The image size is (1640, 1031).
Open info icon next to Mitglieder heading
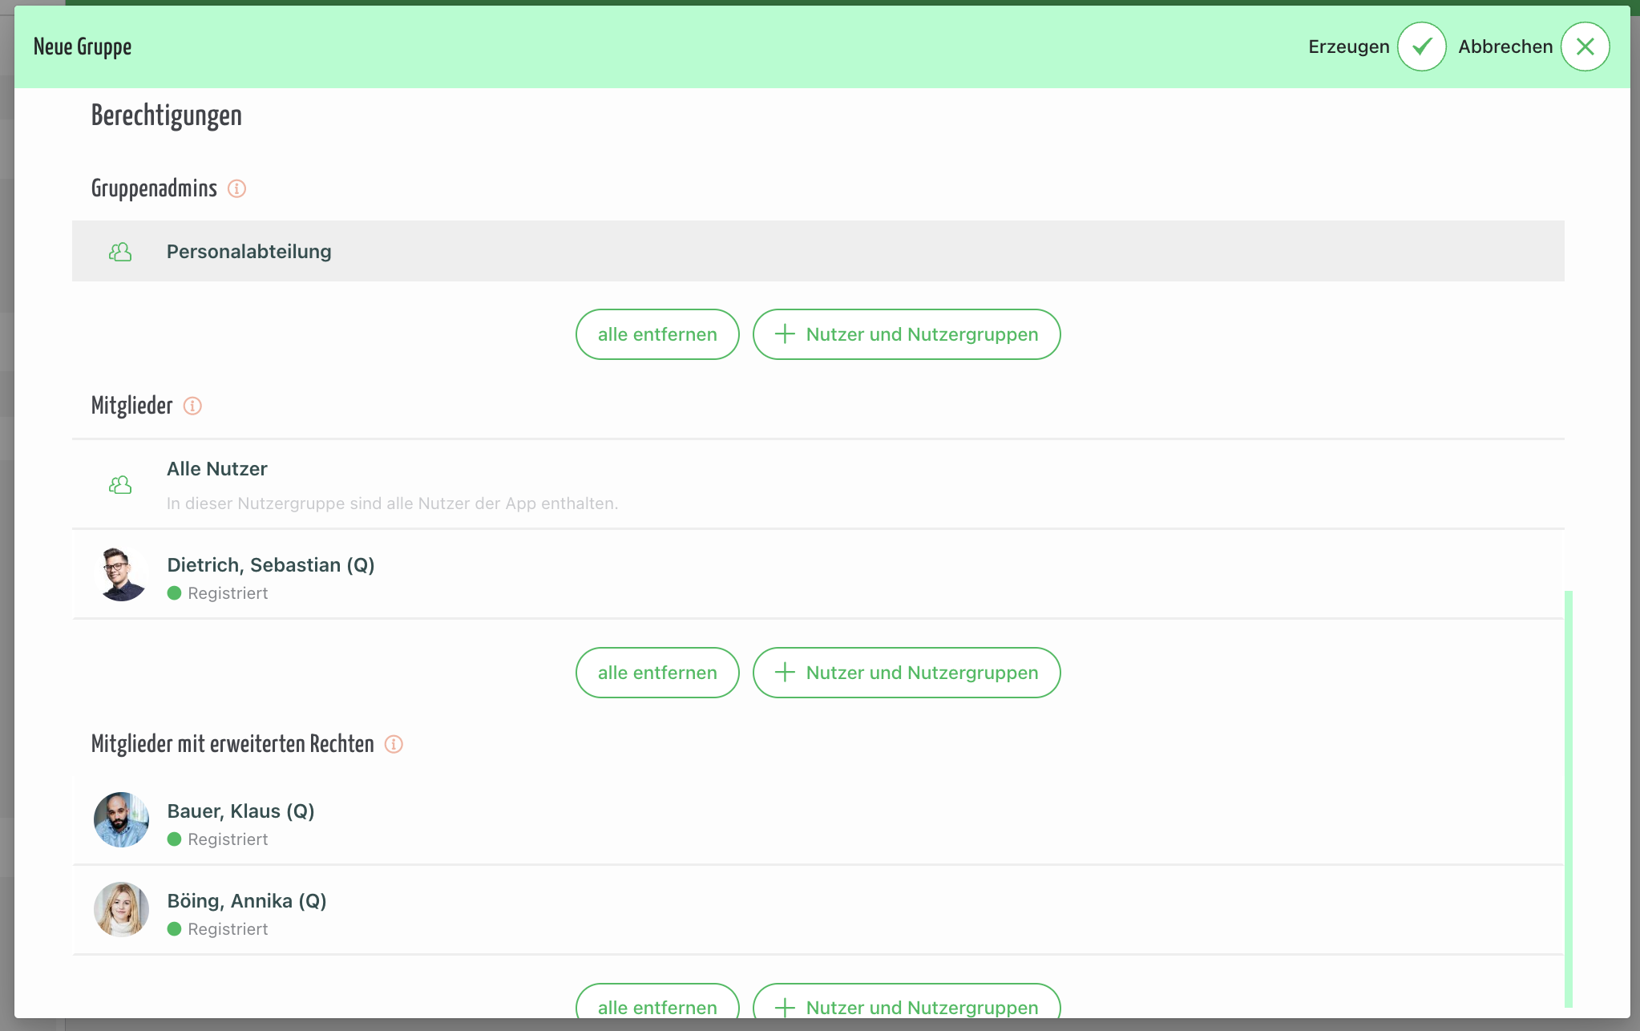coord(192,406)
